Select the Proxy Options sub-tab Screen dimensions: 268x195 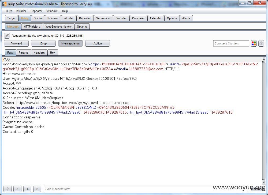coord(82,27)
